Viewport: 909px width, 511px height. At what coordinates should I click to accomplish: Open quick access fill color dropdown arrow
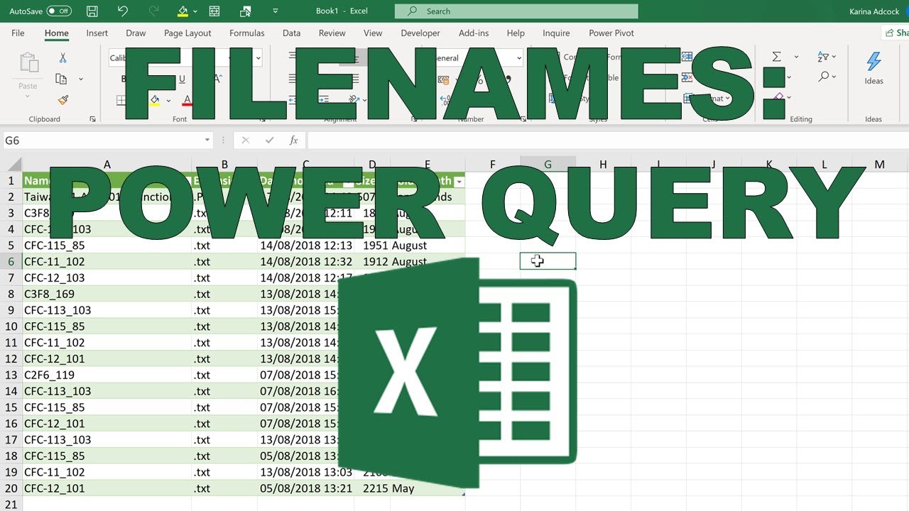(195, 11)
